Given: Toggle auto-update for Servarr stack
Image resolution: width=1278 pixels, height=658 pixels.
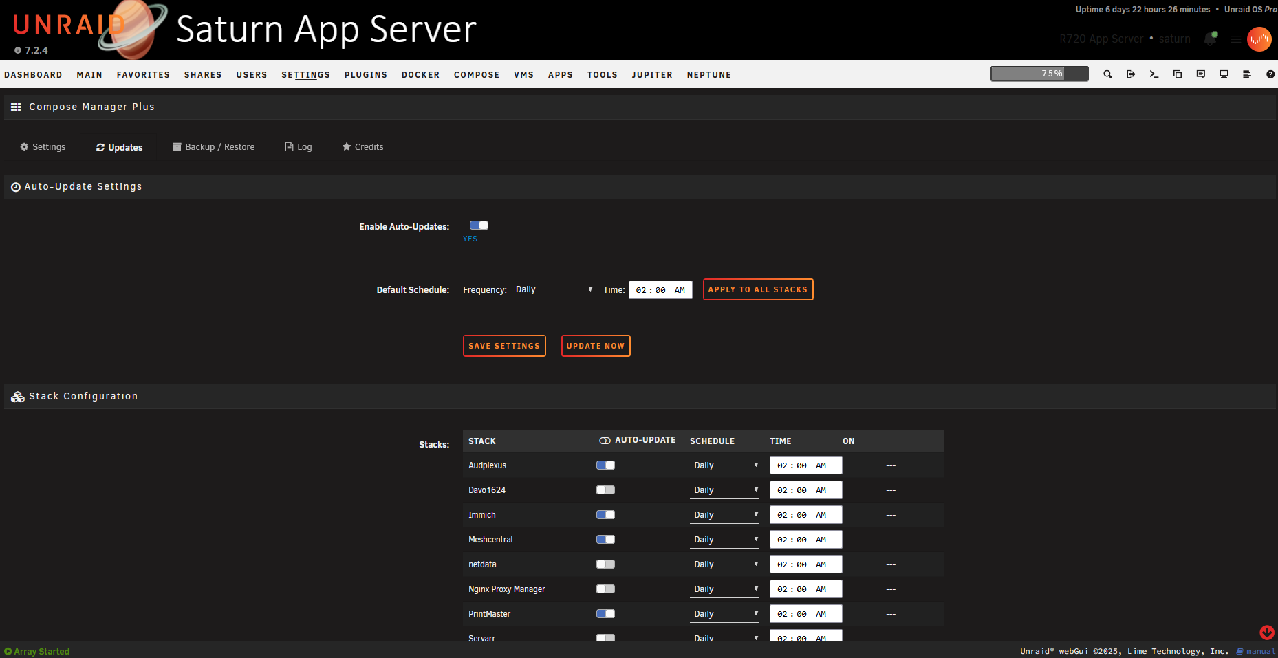Looking at the screenshot, I should tap(605, 638).
